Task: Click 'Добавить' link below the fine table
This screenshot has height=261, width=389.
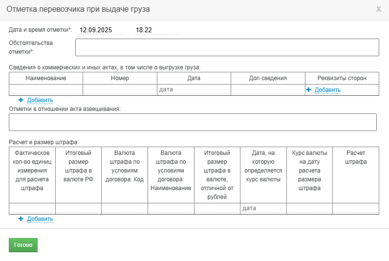Action: pyautogui.click(x=40, y=219)
